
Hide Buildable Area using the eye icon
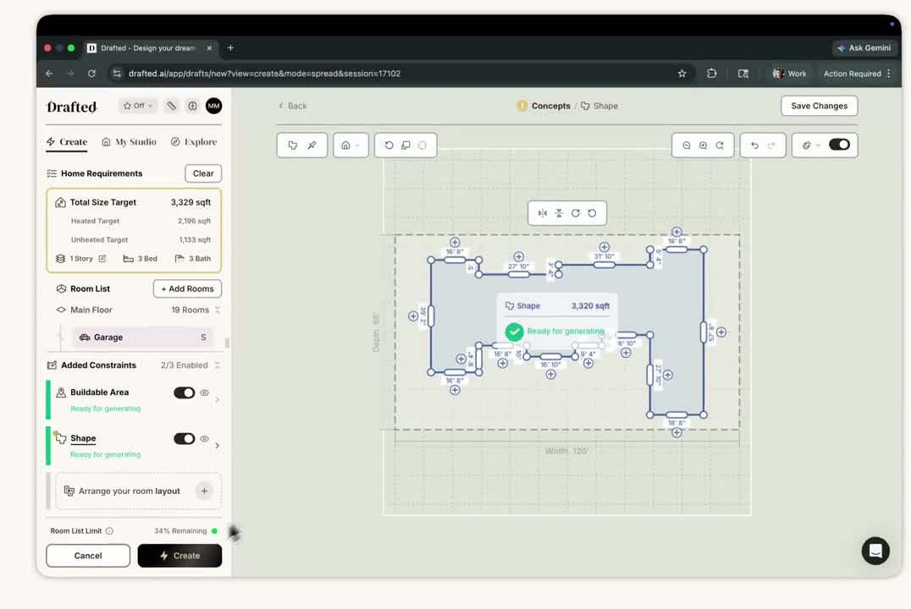click(x=204, y=392)
